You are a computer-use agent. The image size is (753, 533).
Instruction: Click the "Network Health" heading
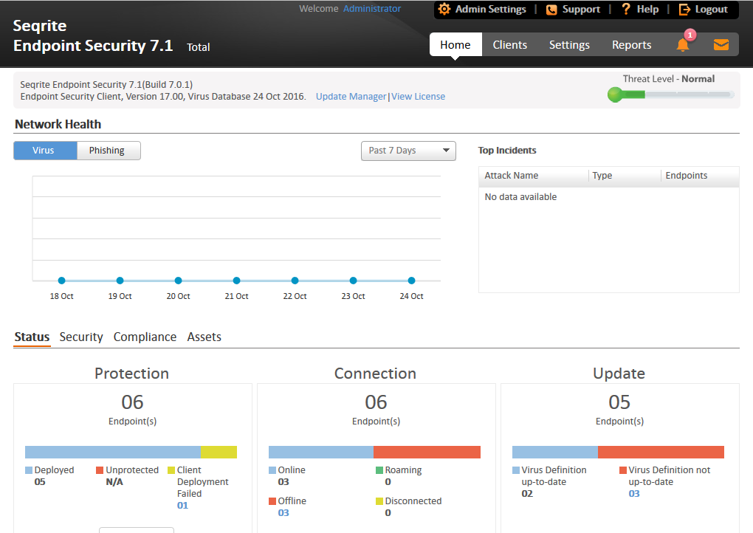(x=58, y=124)
